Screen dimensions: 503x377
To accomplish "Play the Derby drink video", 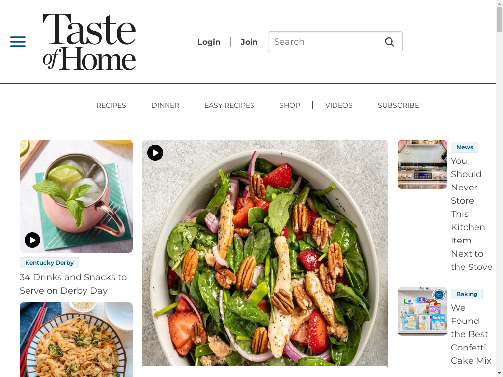I will pos(32,240).
